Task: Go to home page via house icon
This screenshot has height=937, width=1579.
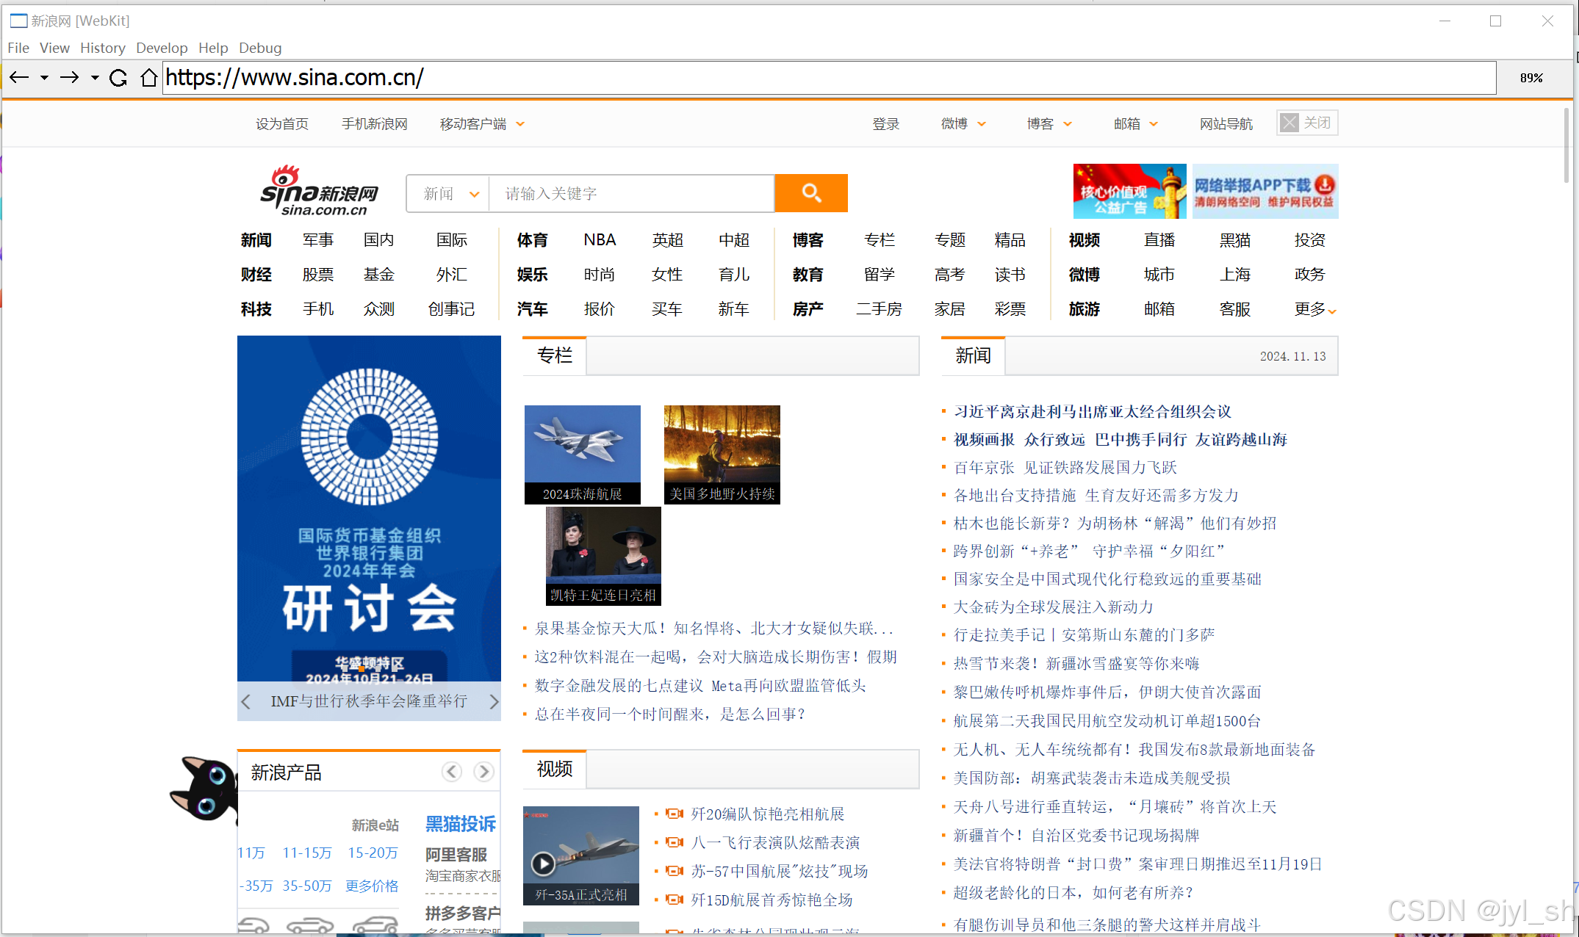Action: pyautogui.click(x=149, y=77)
